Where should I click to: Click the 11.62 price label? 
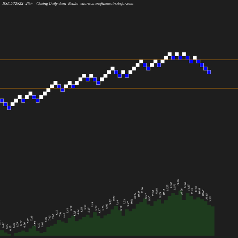[x=185, y=185]
